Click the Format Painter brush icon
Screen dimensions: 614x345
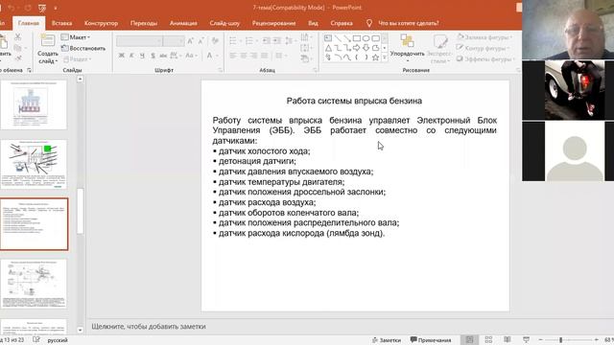(x=17, y=58)
